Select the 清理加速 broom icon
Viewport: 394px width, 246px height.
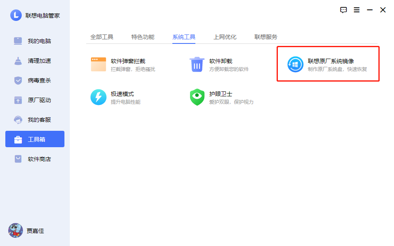pos(18,61)
